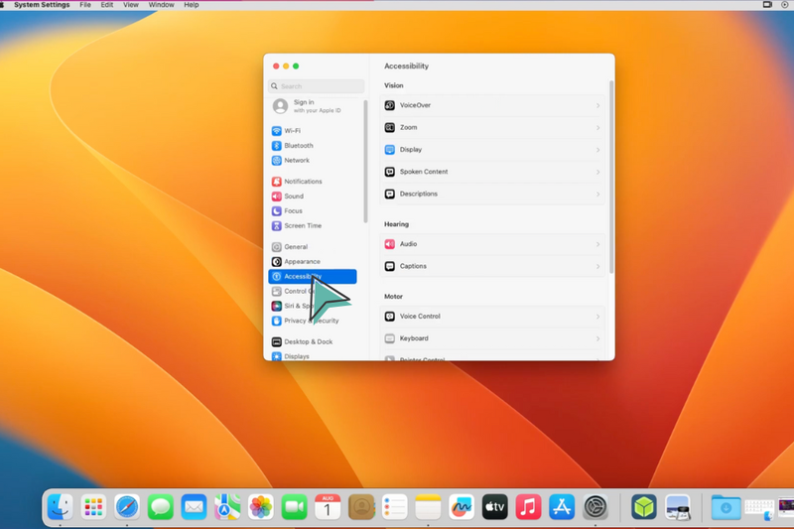Open the VoiceOver icon in Vision
Image resolution: width=794 pixels, height=529 pixels.
[389, 105]
